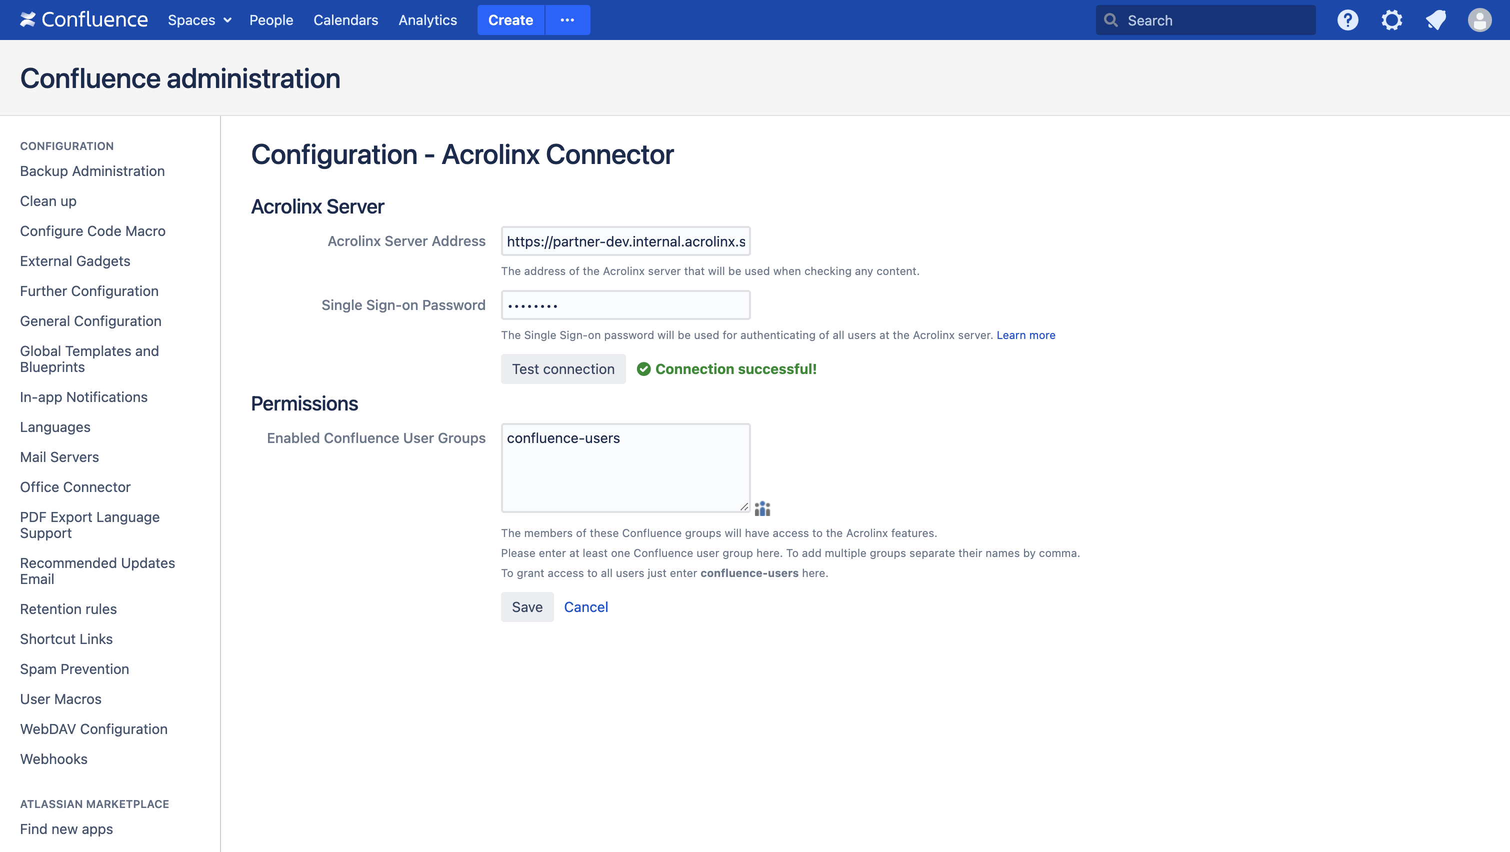
Task: Click the Acrolinx Server Address field
Action: tap(625, 241)
